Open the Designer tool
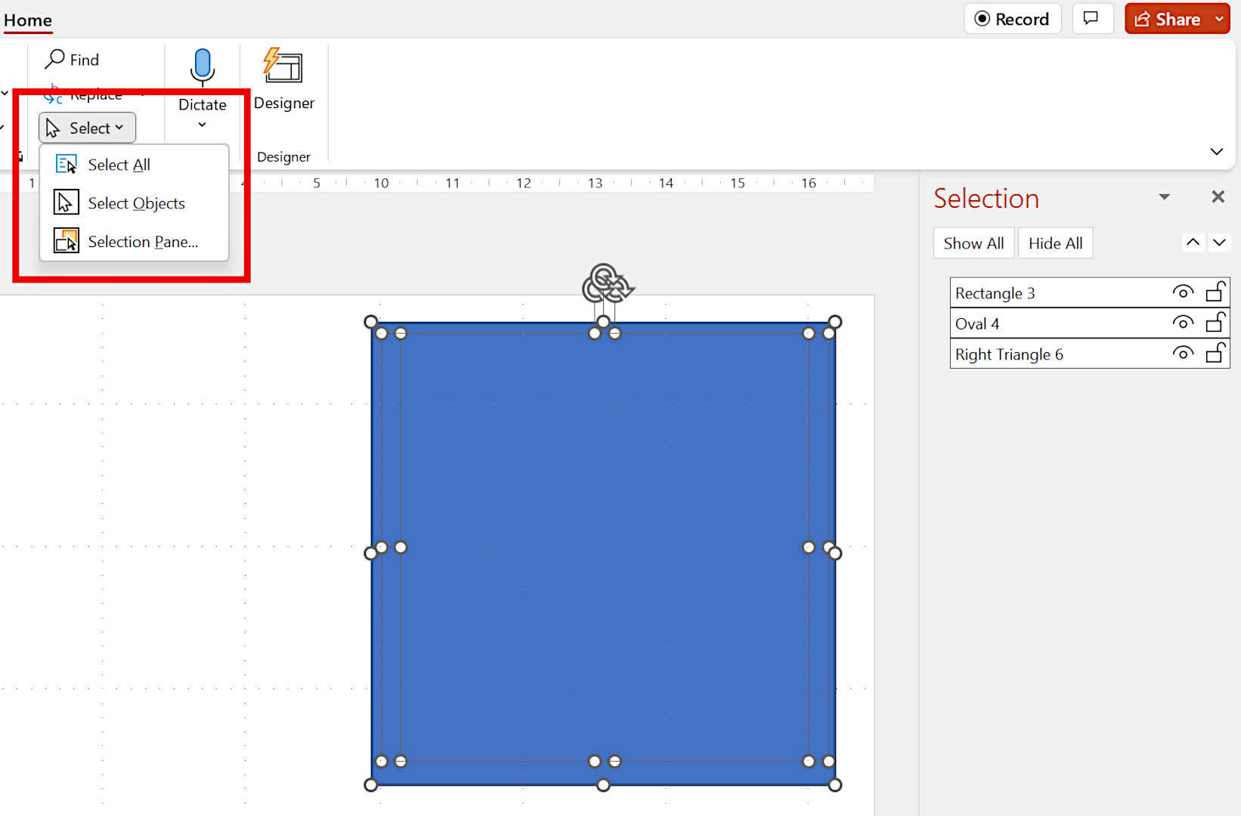 pos(283,79)
